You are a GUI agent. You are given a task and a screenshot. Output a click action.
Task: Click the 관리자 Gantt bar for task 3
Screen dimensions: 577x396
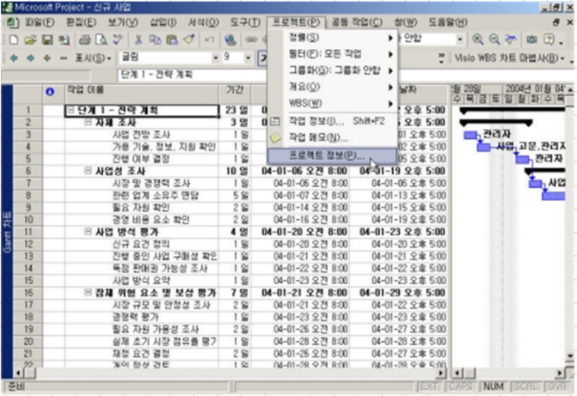(470, 136)
